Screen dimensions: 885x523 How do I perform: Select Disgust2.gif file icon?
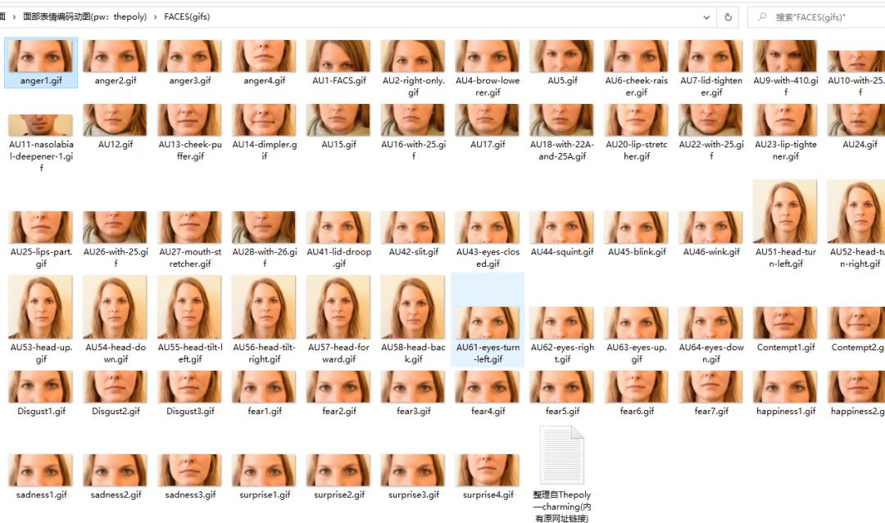[x=116, y=386]
